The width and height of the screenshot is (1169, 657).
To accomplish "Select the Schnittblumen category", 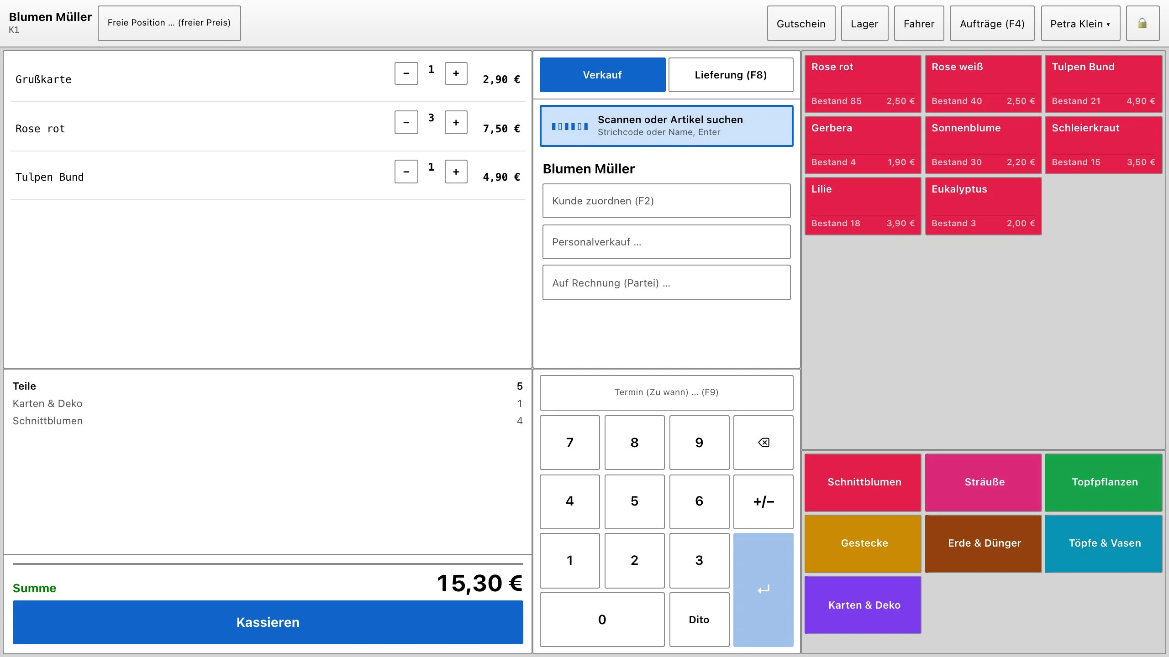I will point(863,482).
